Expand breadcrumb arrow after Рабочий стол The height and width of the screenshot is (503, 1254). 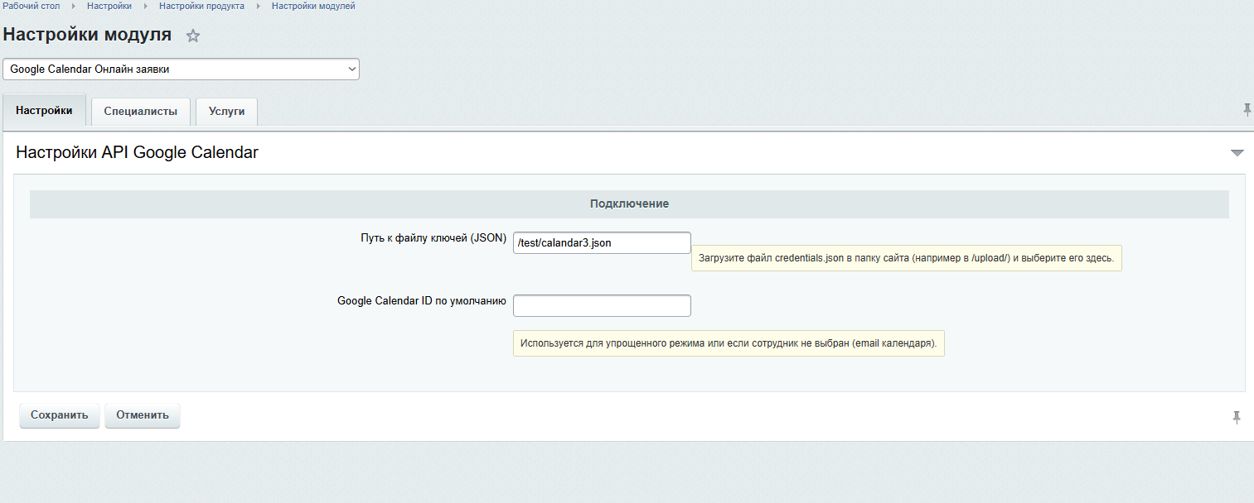click(x=74, y=7)
